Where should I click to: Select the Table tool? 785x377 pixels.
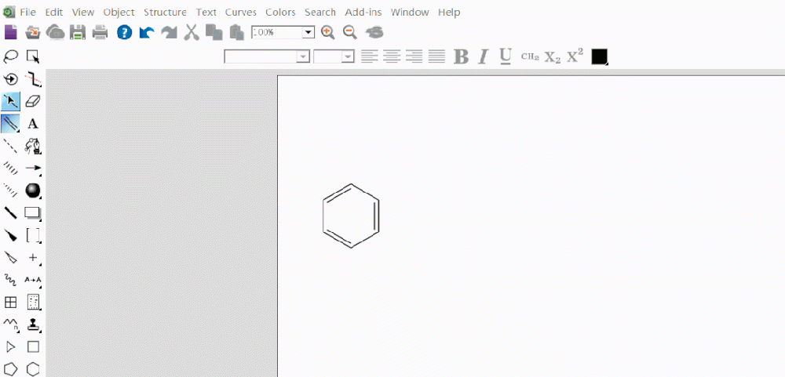pyautogui.click(x=10, y=302)
